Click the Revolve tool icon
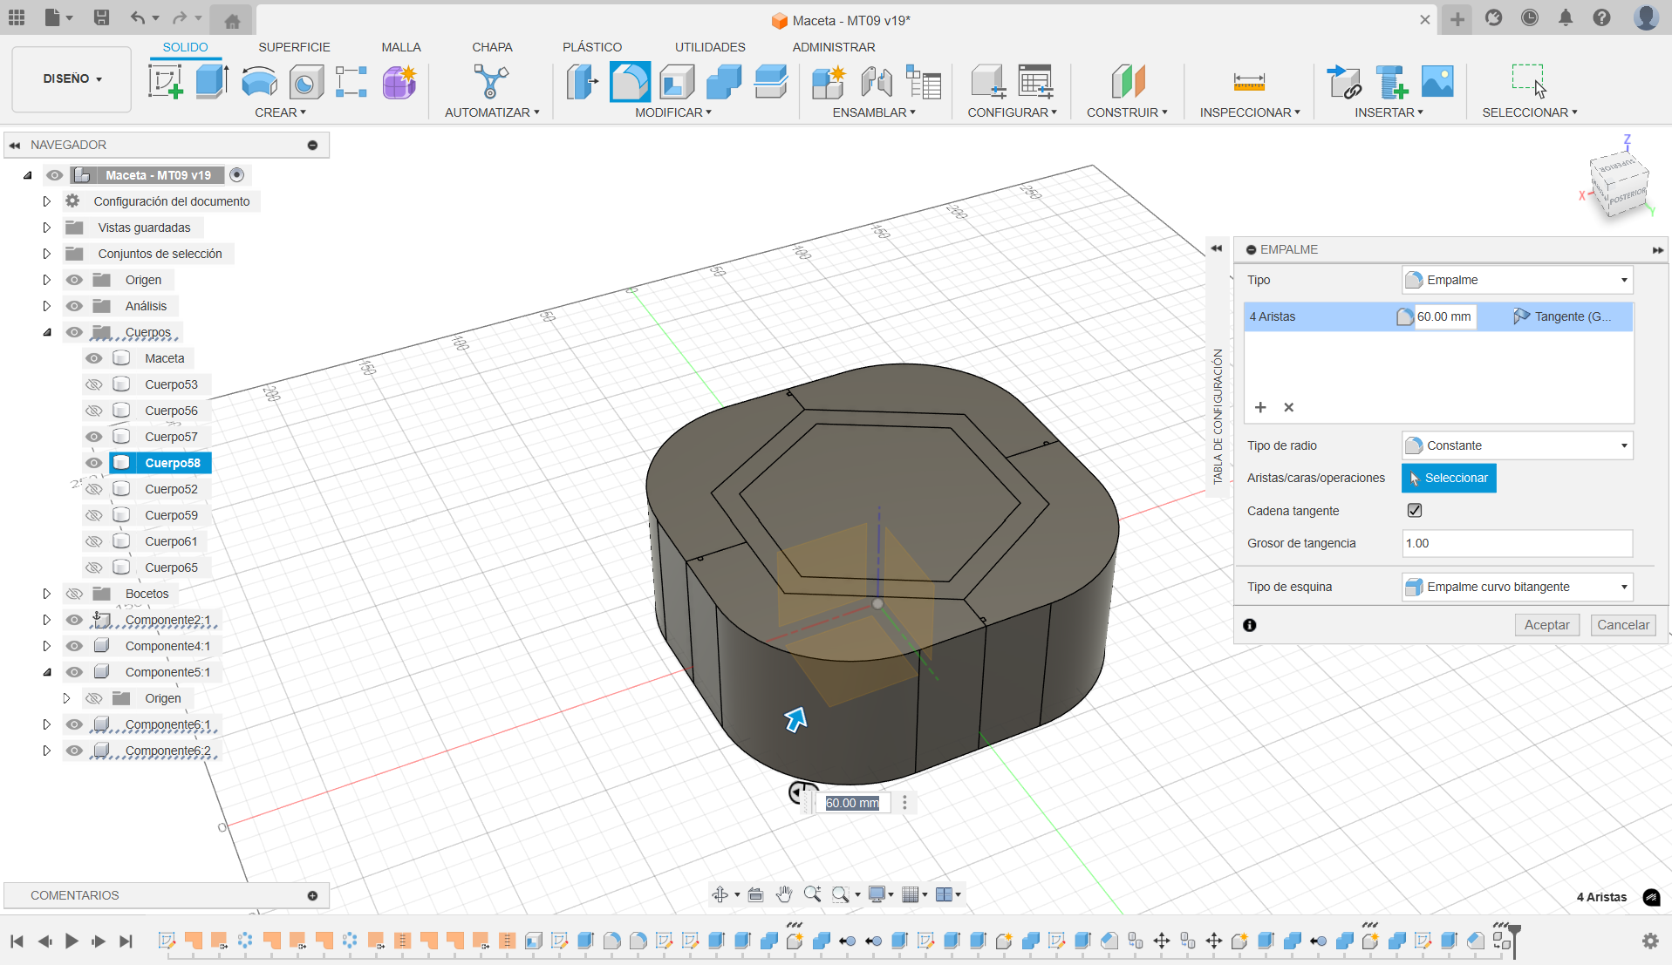This screenshot has height=965, width=1672. [259, 82]
